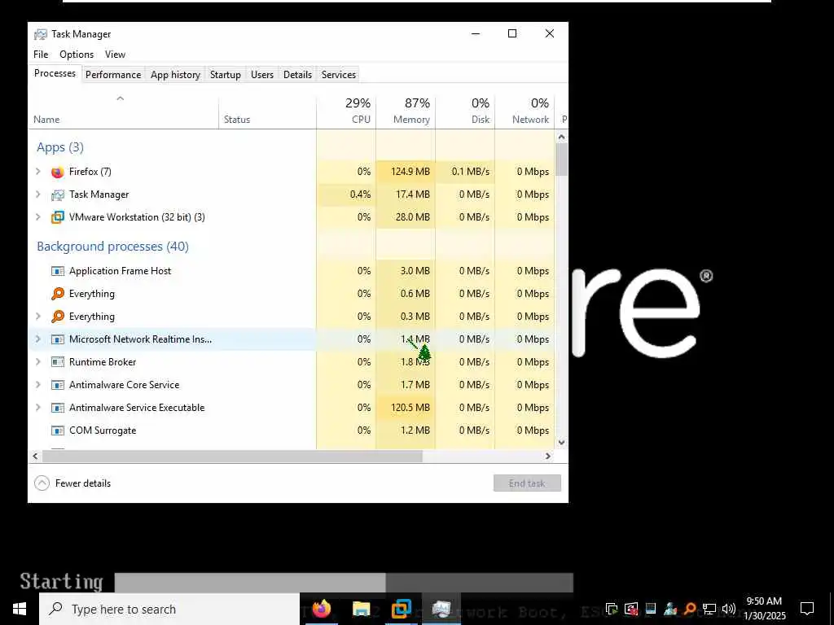The image size is (834, 625).
Task: Click the red-badged tray icon
Action: coord(631,609)
